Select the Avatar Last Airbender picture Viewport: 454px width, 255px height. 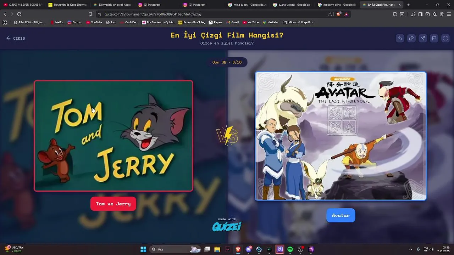(x=341, y=136)
